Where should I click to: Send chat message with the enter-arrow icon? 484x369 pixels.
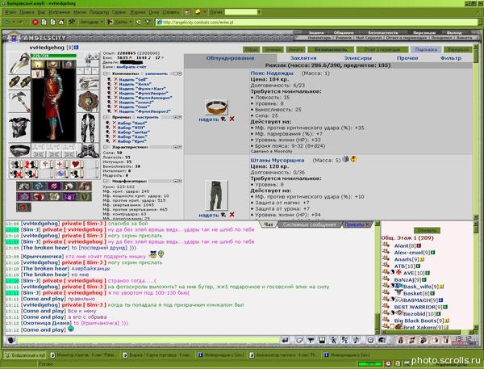286,340
